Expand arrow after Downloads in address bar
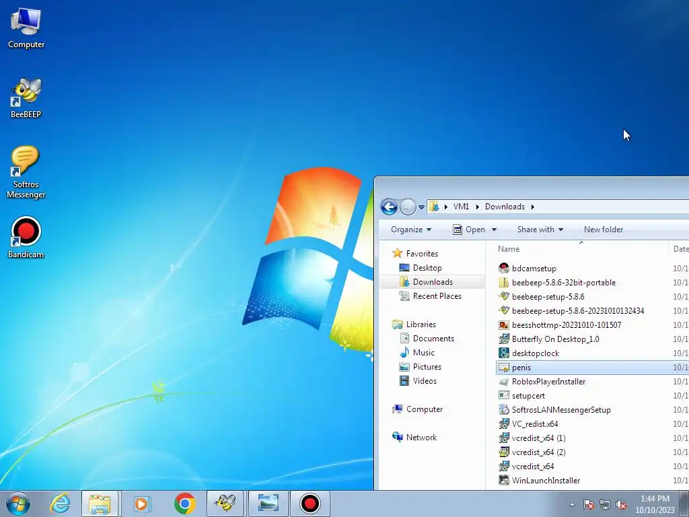This screenshot has height=517, width=689. point(533,207)
